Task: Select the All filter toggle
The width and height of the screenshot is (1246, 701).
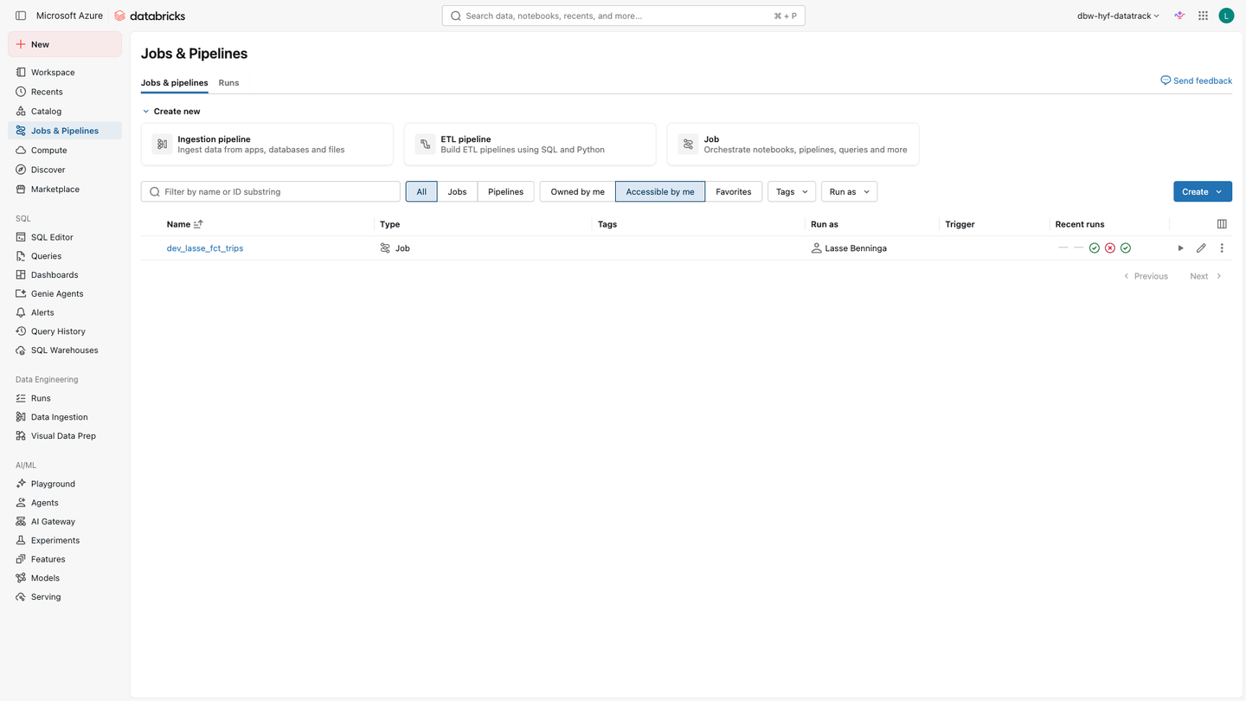Action: click(421, 191)
